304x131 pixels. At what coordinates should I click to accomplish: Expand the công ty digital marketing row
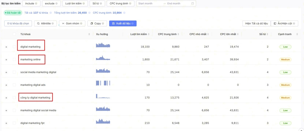point(6,98)
